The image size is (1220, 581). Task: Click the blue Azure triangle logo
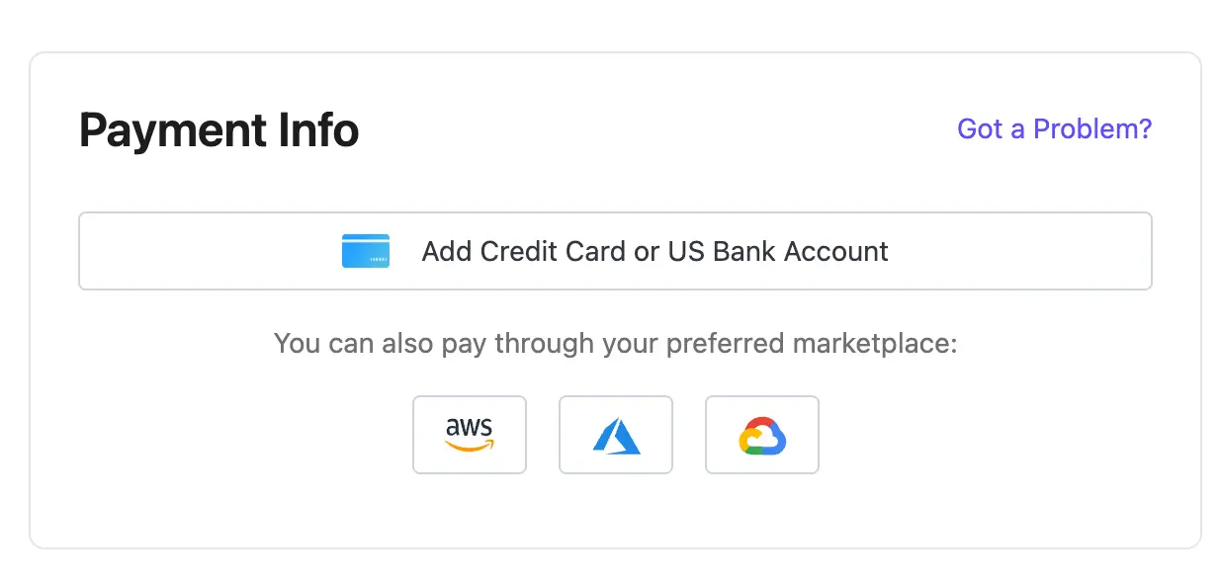tap(616, 436)
